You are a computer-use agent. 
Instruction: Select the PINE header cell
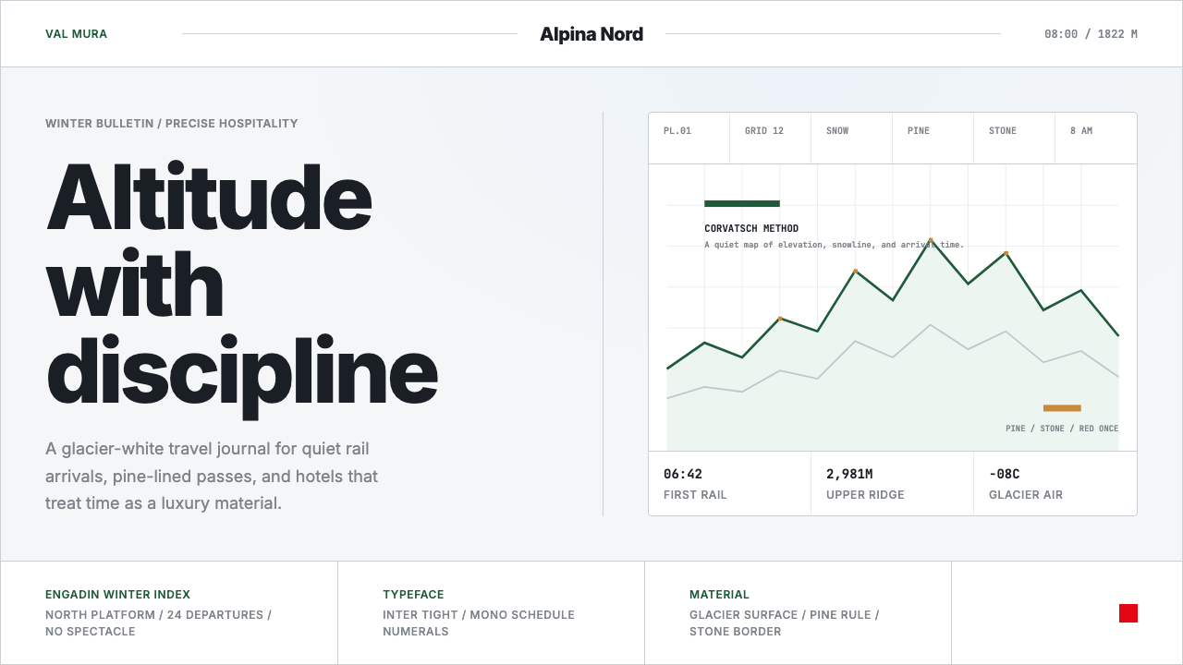pos(933,139)
